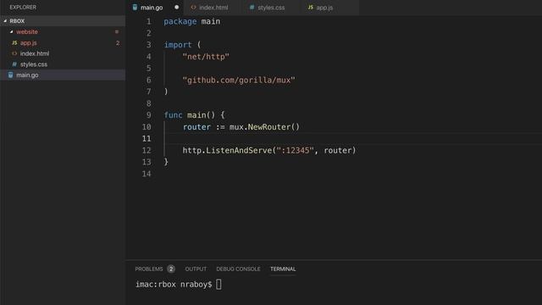The width and height of the screenshot is (542, 305).
Task: Select the website folder in Explorer
Action: (63, 32)
